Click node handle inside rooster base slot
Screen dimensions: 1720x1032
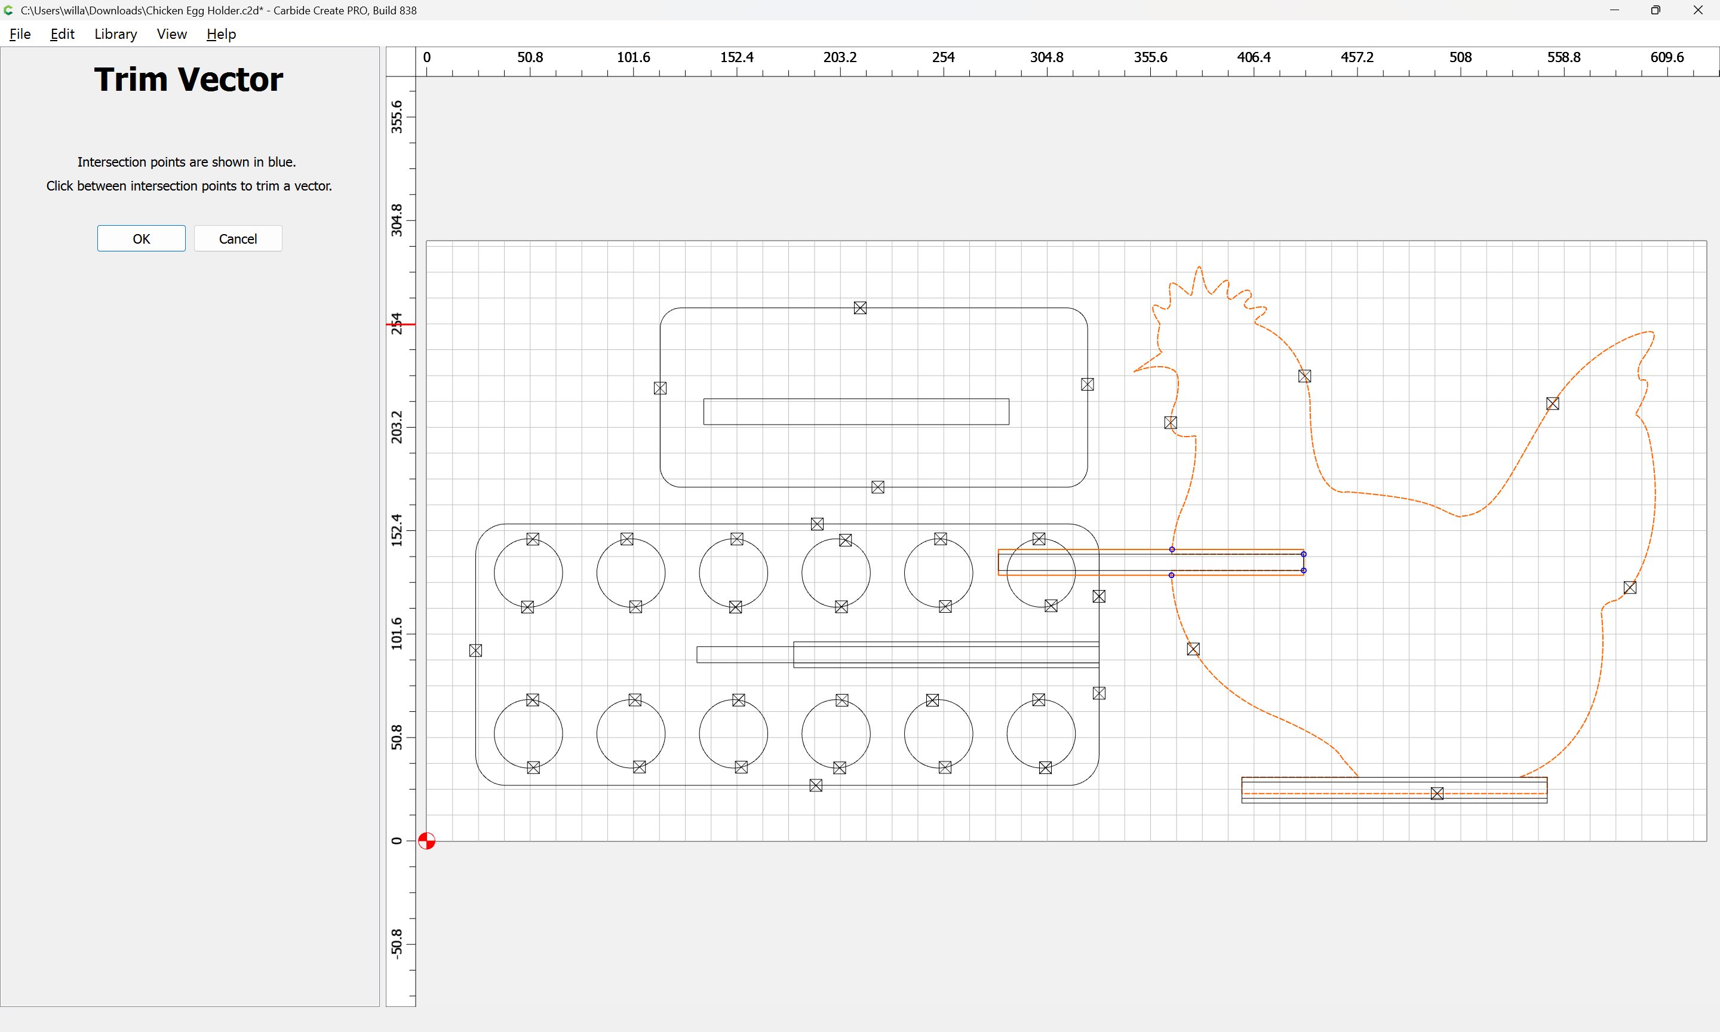(x=1437, y=794)
